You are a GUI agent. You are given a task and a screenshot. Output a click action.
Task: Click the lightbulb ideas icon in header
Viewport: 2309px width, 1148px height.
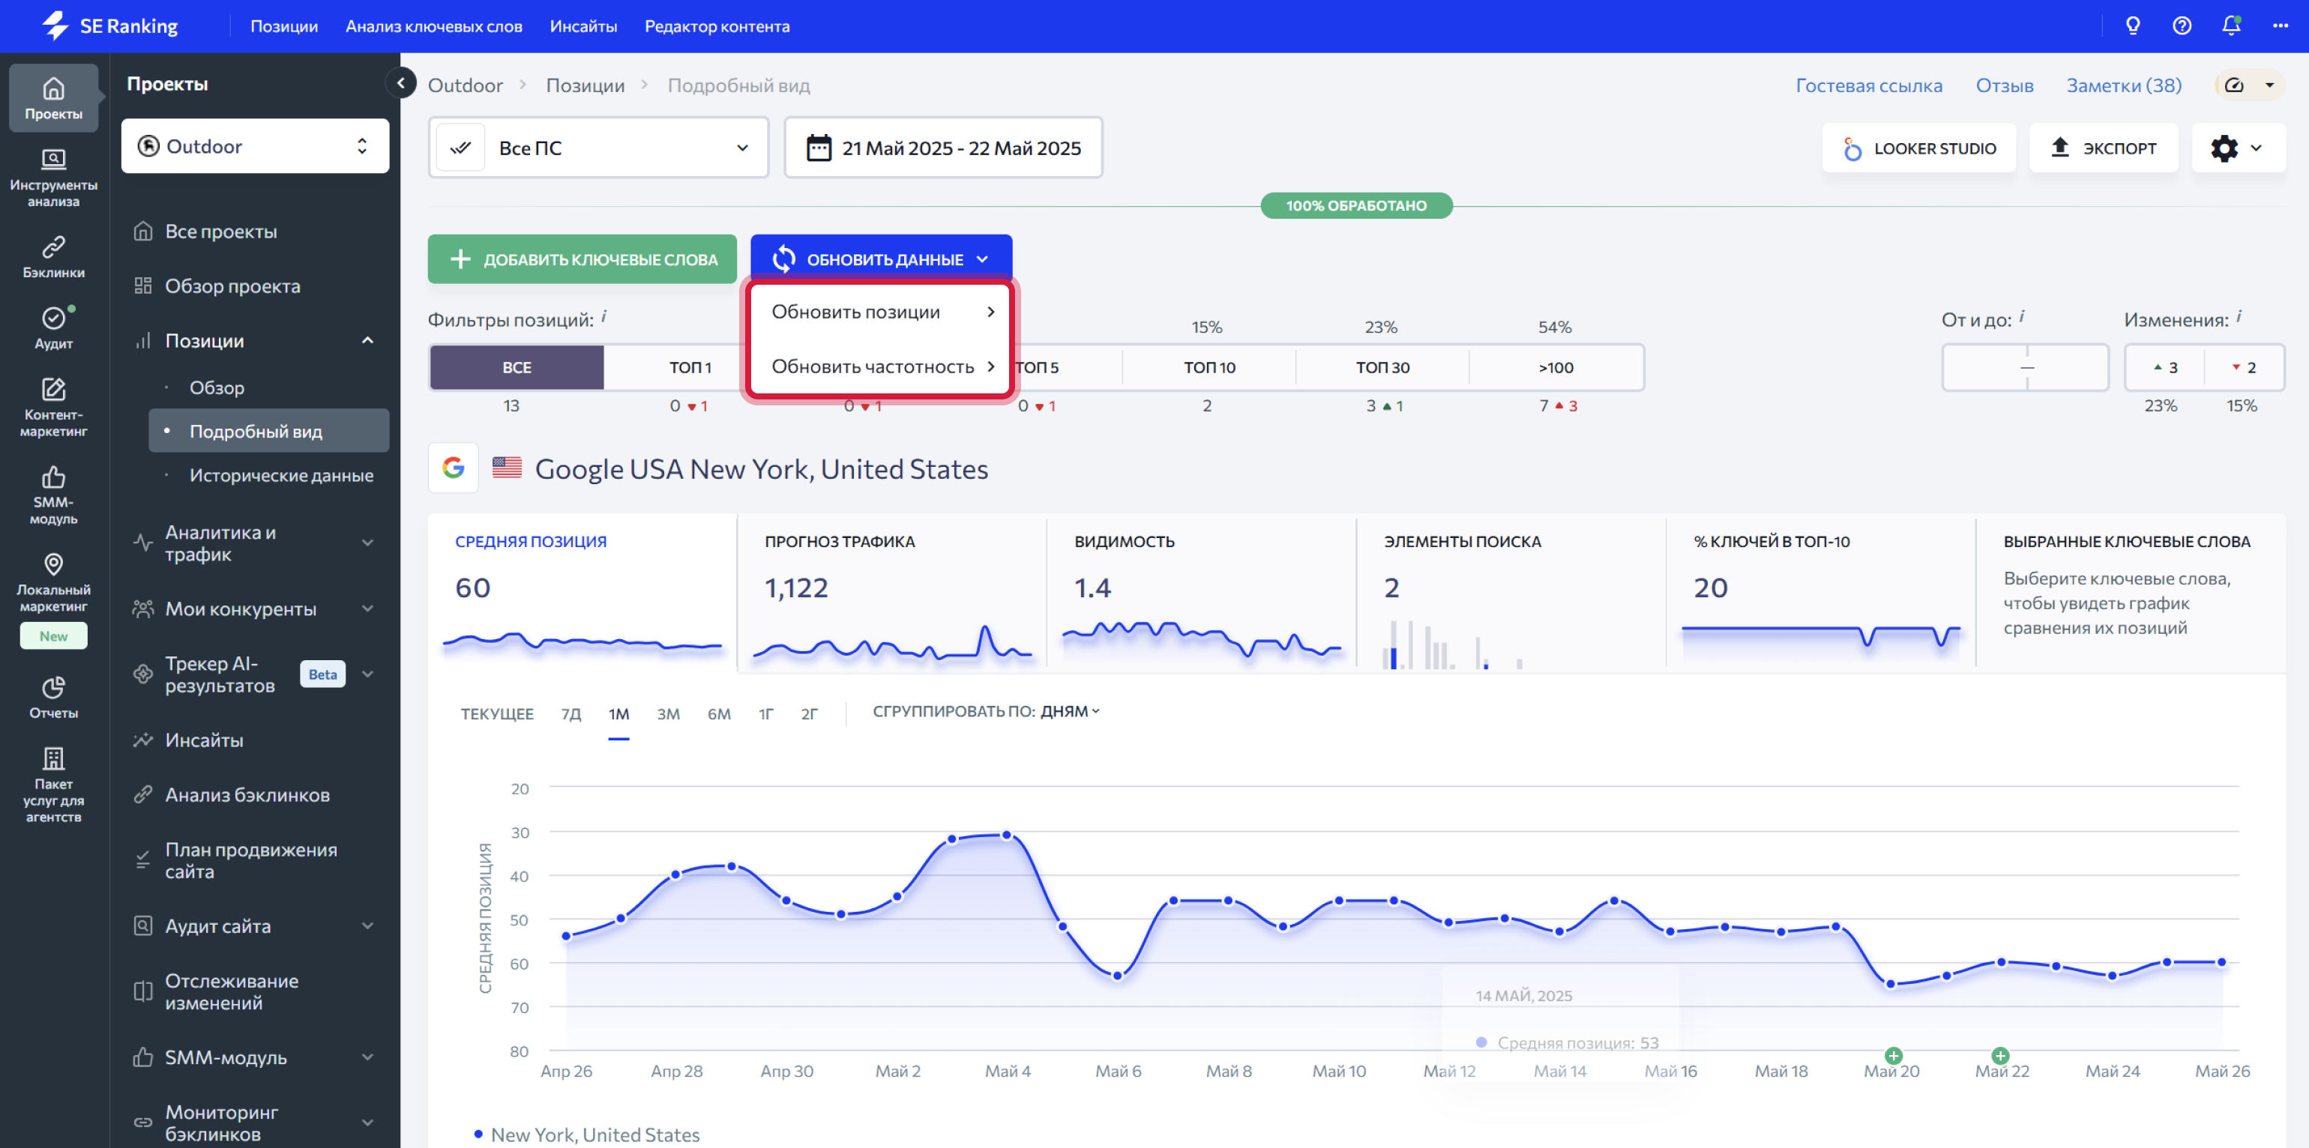pos(2132,26)
